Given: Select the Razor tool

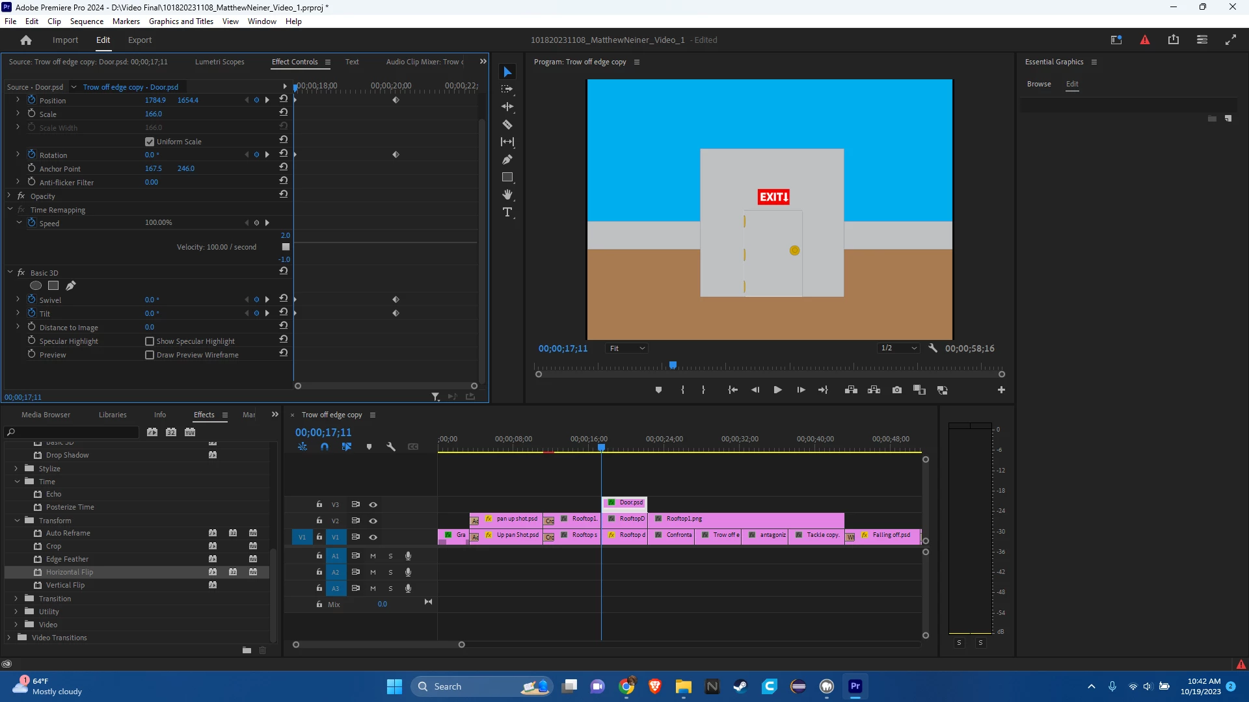Looking at the screenshot, I should point(507,124).
